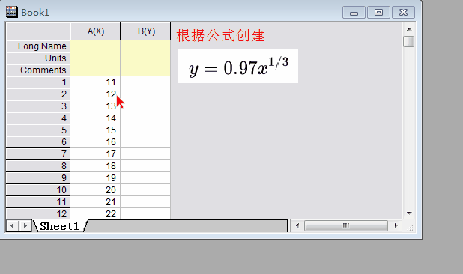Image resolution: width=463 pixels, height=274 pixels.
Task: Select row header 5
Action: tap(37, 130)
